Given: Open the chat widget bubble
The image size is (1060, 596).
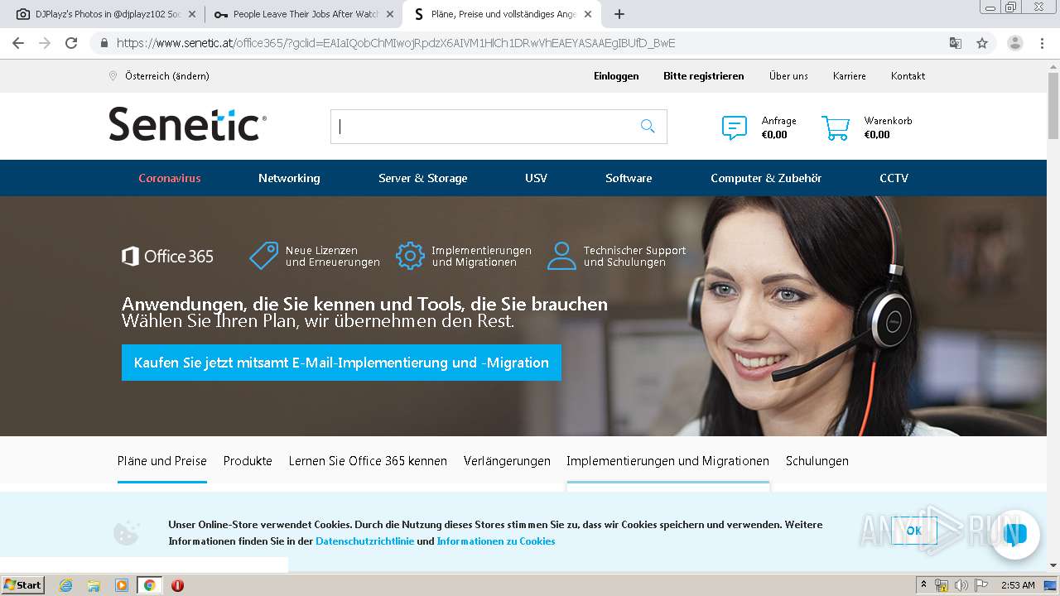Looking at the screenshot, I should point(1014,534).
